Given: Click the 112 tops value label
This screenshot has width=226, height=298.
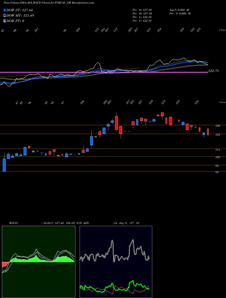Looking at the screenshot, I should point(115,30).
